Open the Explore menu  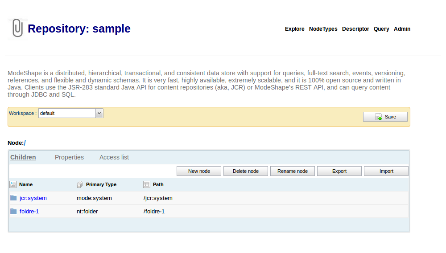[295, 29]
